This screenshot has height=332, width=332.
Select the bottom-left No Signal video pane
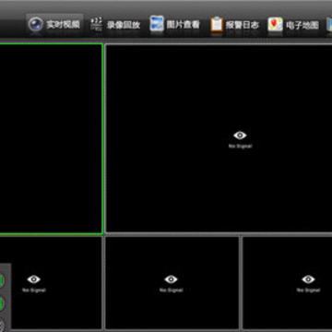pos(51,283)
